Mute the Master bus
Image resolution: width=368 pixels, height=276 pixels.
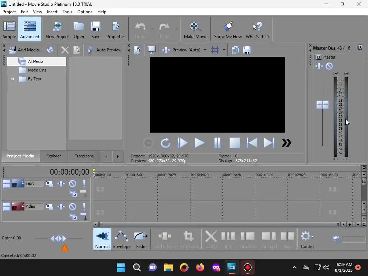329,66
